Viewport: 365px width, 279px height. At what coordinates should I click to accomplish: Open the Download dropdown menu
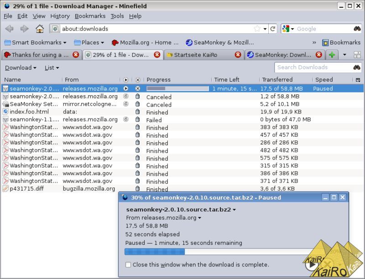click(x=21, y=67)
